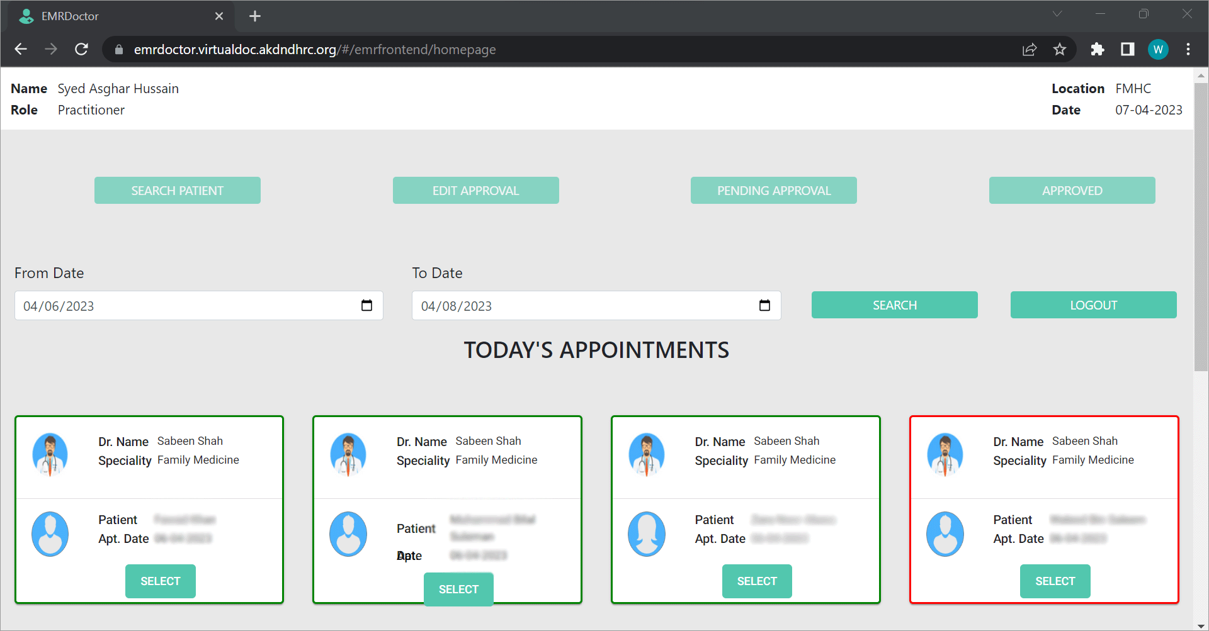Reload the EMRDoctor homepage
The height and width of the screenshot is (631, 1209).
tap(81, 49)
